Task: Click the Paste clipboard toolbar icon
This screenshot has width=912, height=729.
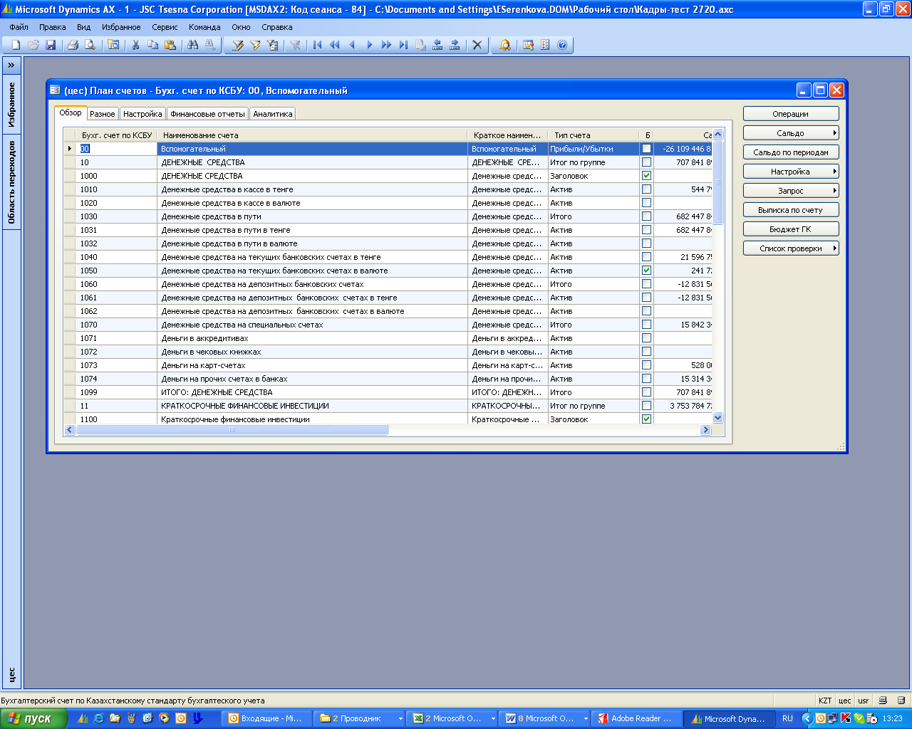Action: click(x=170, y=45)
